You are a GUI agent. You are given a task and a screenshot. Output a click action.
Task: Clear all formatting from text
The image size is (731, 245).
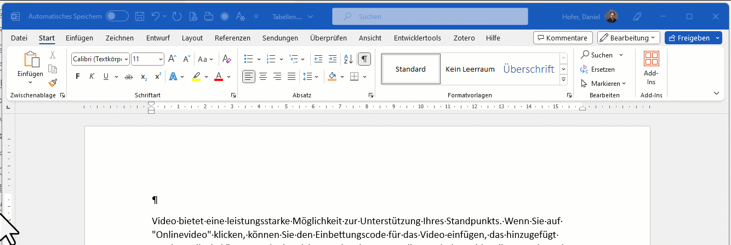point(227,59)
